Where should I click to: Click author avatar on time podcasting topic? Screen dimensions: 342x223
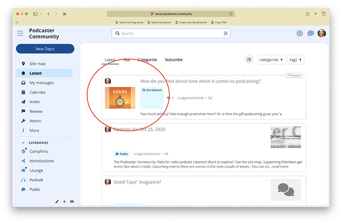pos(108,81)
